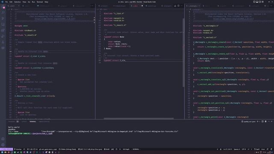Switch to the OUTPUT panel tab
The height and width of the screenshot is (154, 274).
[24, 121]
